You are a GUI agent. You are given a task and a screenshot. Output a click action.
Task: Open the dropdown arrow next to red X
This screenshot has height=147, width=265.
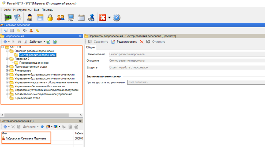[109, 18]
